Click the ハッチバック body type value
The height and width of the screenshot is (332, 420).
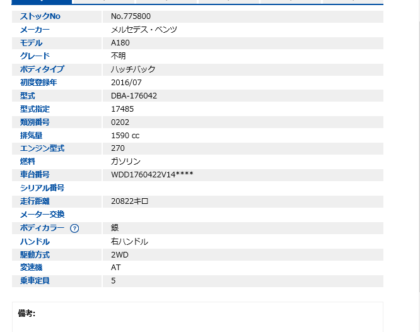coord(133,69)
